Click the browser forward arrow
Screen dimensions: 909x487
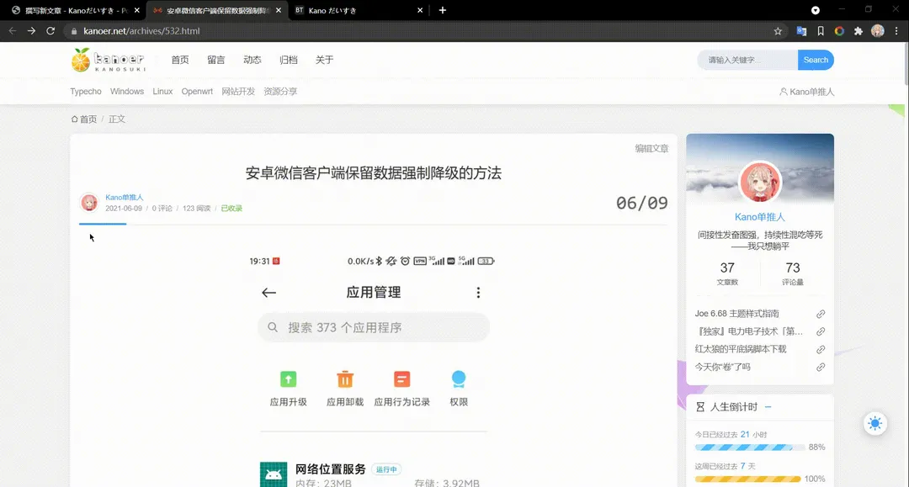[x=31, y=30]
